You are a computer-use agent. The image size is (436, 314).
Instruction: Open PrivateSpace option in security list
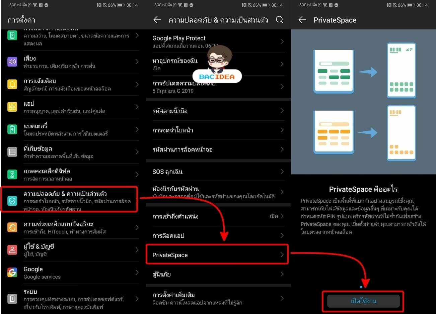click(217, 255)
